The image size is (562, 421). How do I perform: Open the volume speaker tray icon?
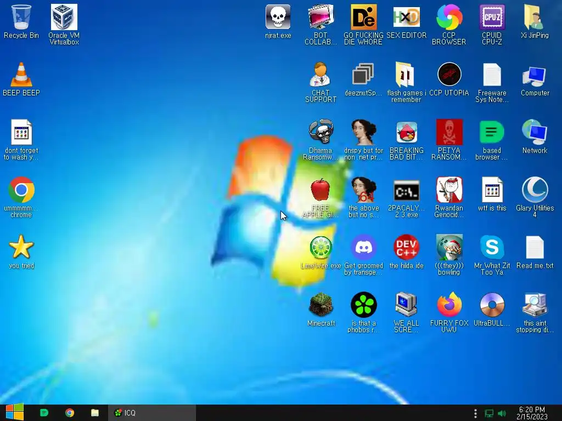click(502, 413)
